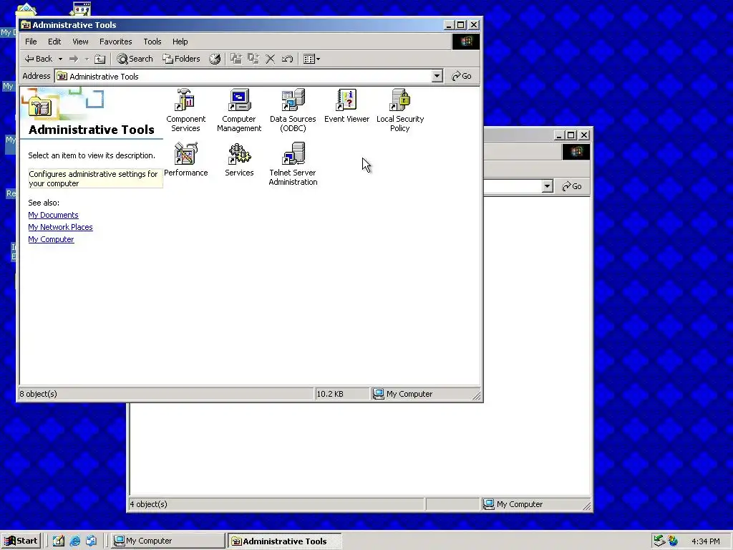733x550 pixels.
Task: Select the Event Viewer icon
Action: pos(346,106)
